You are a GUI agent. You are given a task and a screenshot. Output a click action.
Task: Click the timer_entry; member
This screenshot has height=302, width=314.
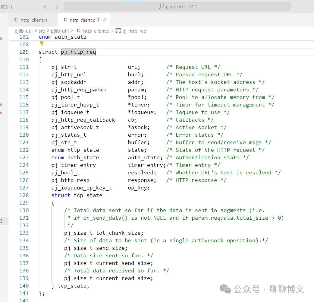pos(147,165)
